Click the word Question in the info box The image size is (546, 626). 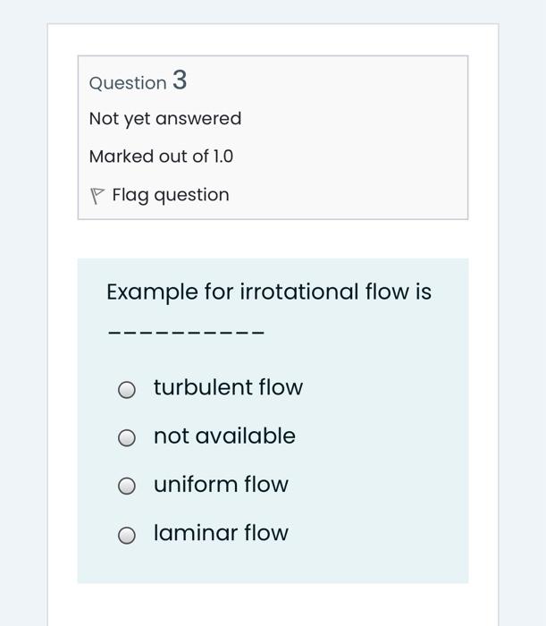click(x=128, y=83)
